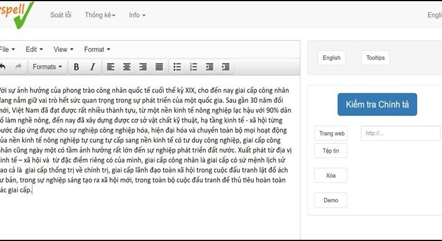Click the Kiểm tra Chính tả button
The width and height of the screenshot is (442, 241).
click(377, 105)
